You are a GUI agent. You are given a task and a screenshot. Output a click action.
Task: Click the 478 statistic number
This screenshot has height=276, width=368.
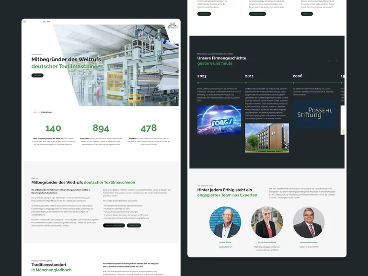point(149,128)
